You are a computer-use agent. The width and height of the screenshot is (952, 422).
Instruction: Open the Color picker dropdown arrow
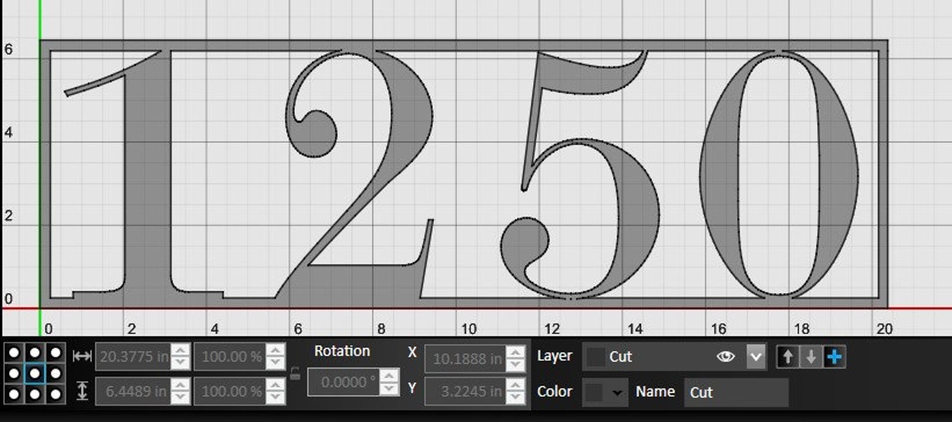[x=617, y=393]
